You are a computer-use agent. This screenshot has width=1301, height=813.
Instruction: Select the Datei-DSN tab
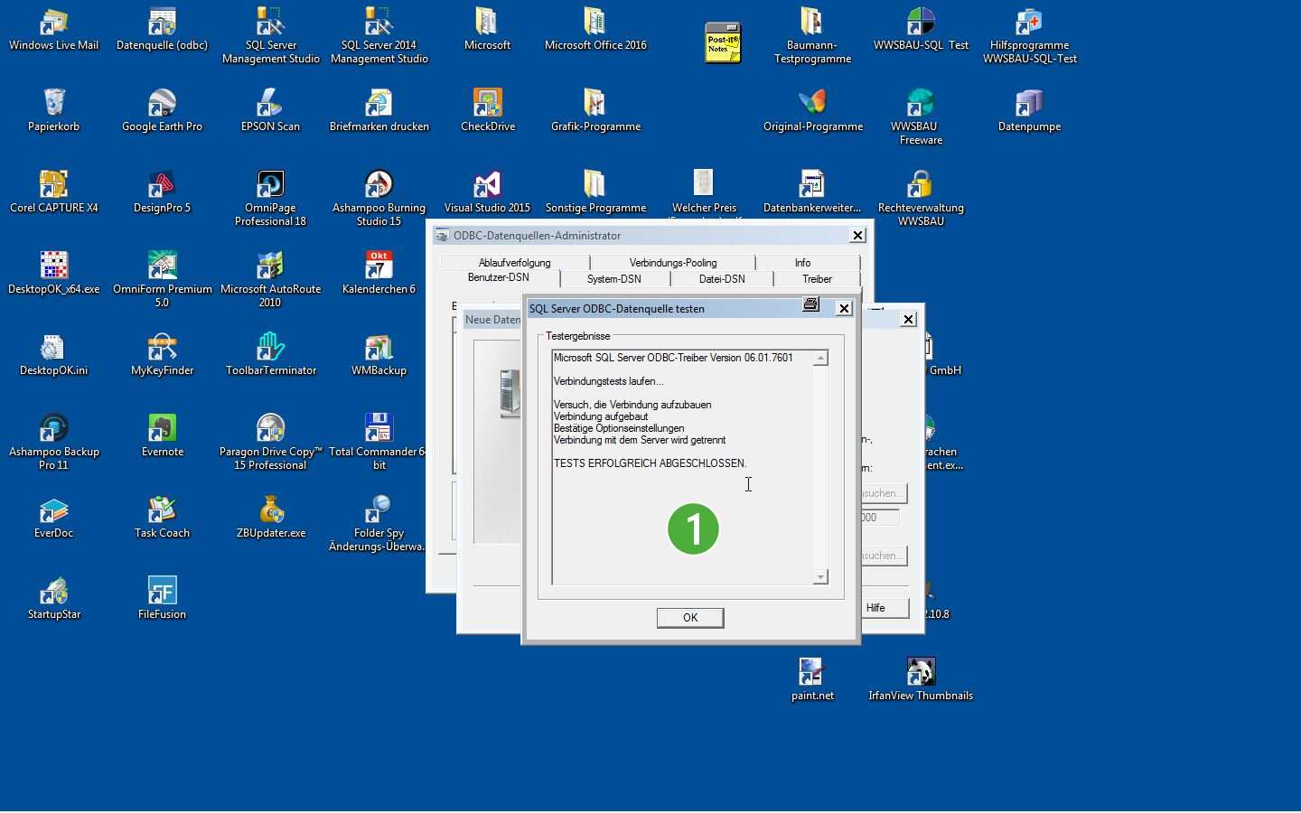click(723, 280)
